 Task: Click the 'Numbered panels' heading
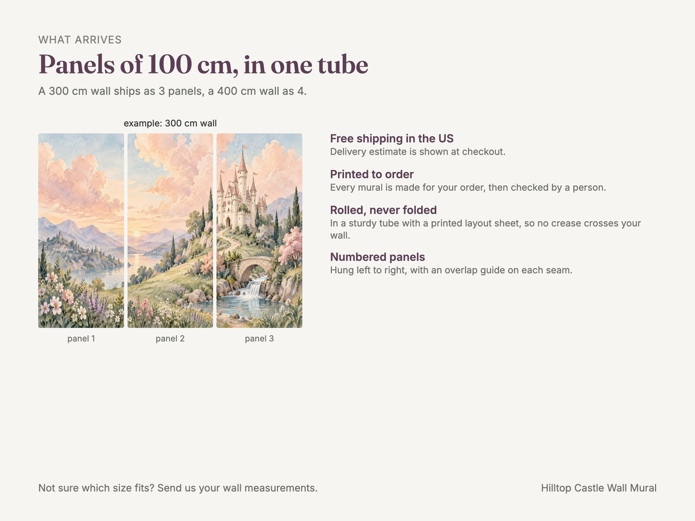(378, 257)
